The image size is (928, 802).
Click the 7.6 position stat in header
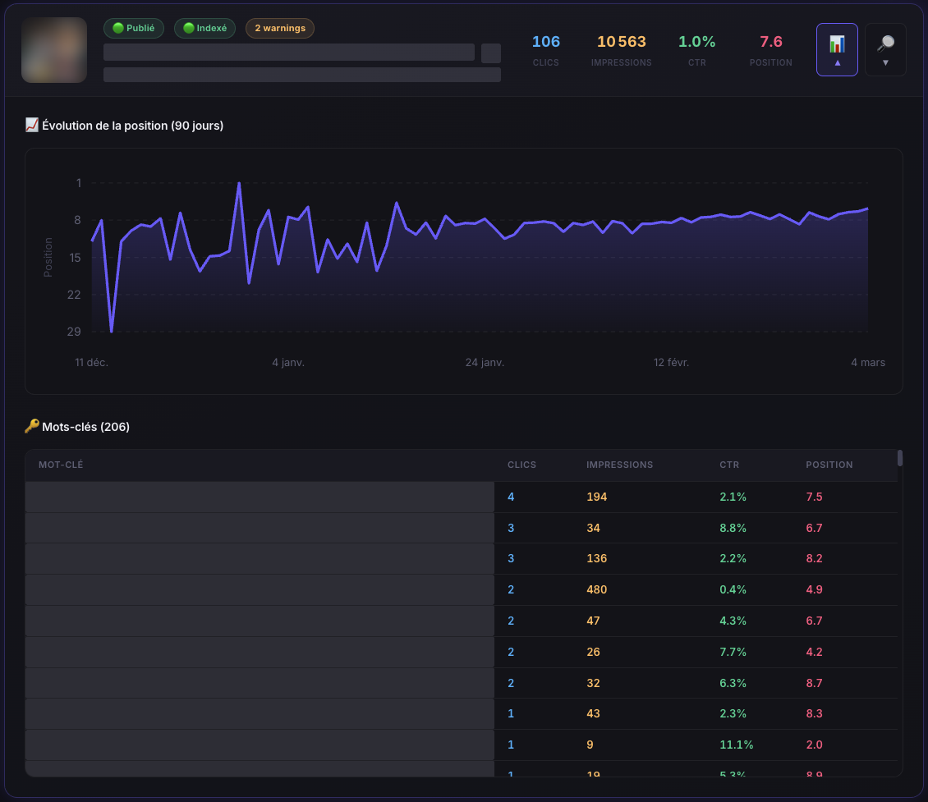[x=770, y=48]
